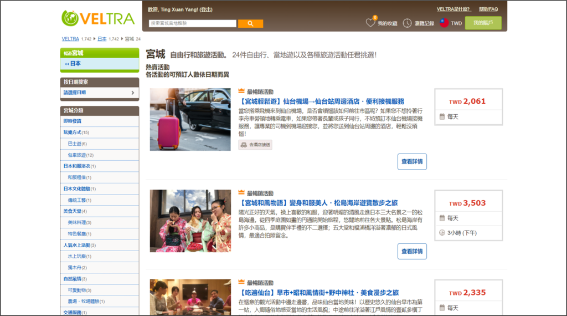Click the VELTRA breadcrumb link
The width and height of the screenshot is (567, 316).
70,39
